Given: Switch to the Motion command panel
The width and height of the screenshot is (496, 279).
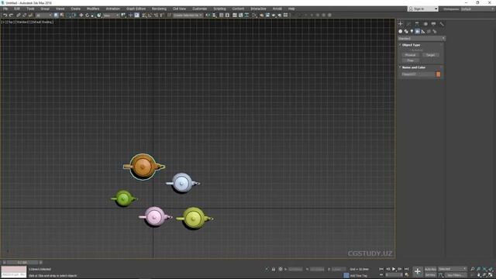Looking at the screenshot, I should (425, 24).
